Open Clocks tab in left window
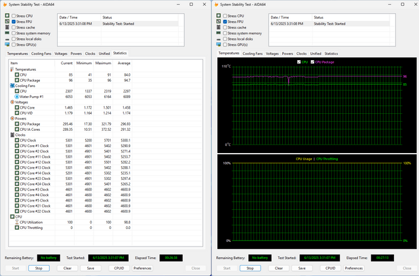This screenshot has height=276, width=419. point(90,54)
